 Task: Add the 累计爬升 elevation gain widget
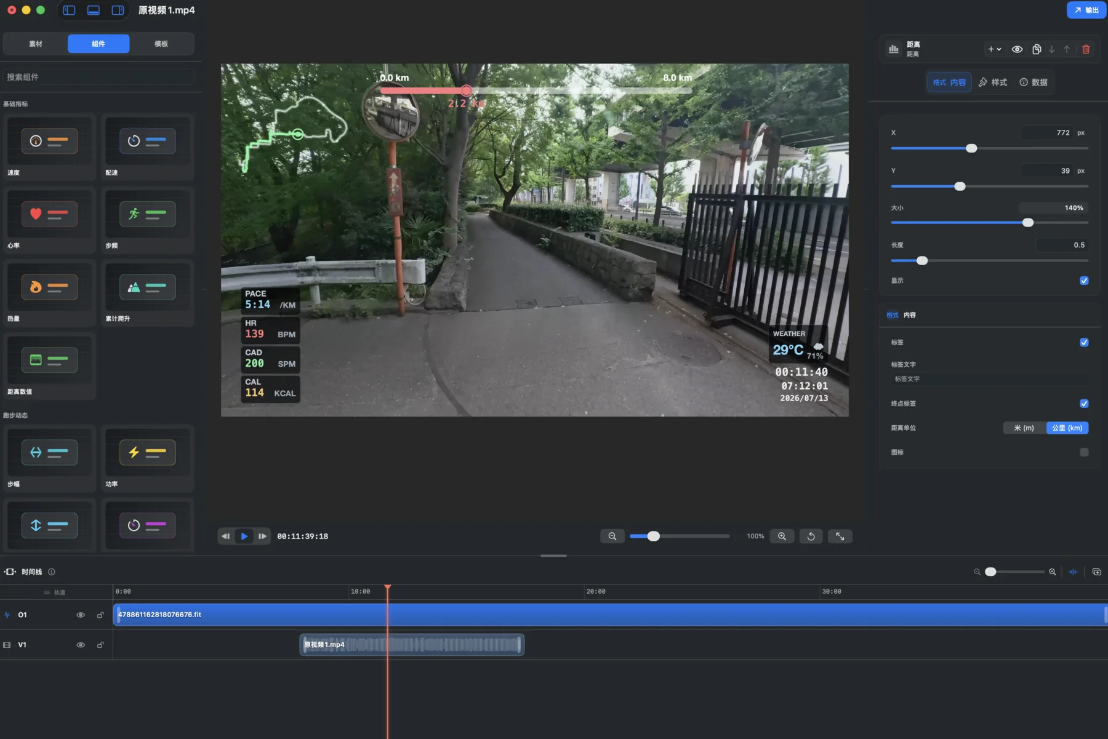[148, 293]
